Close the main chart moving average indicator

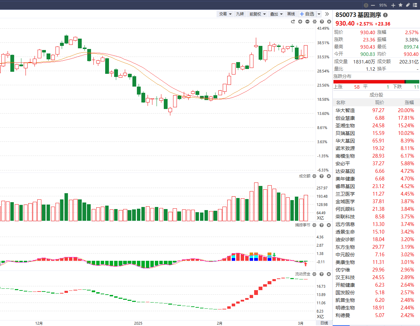coord(329,22)
